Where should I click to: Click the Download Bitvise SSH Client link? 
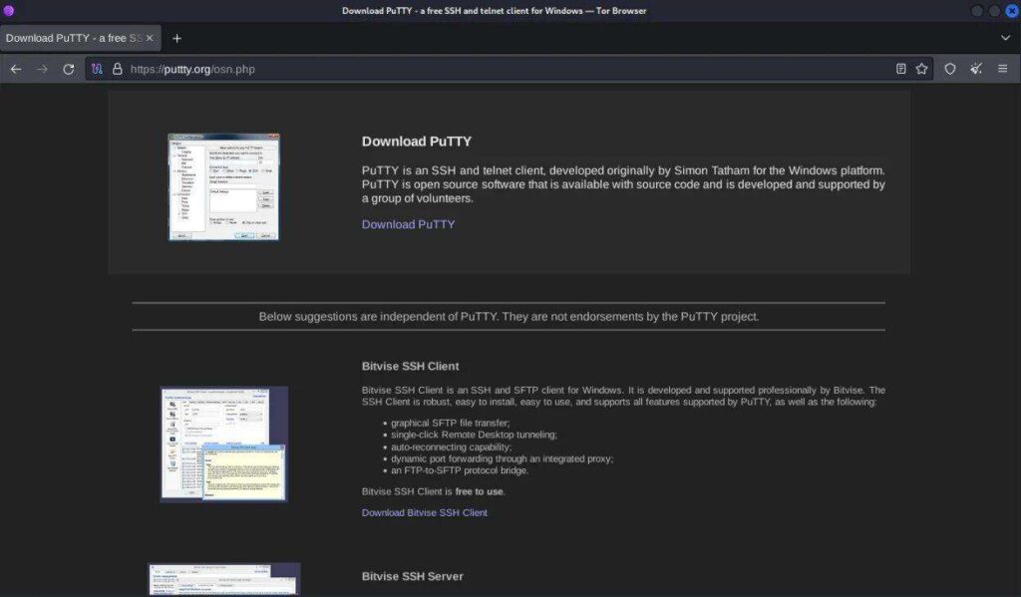[x=424, y=511]
